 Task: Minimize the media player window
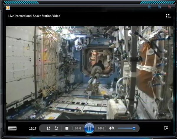pyautogui.click(x=150, y=7)
